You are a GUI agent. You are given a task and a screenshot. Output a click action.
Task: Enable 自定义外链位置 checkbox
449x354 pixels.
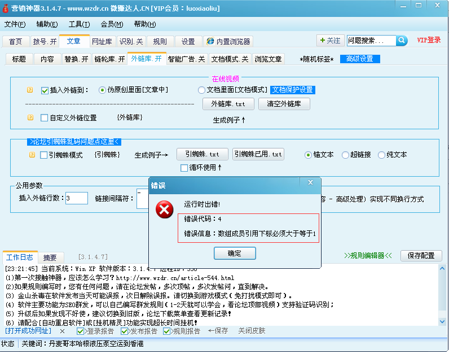44,118
